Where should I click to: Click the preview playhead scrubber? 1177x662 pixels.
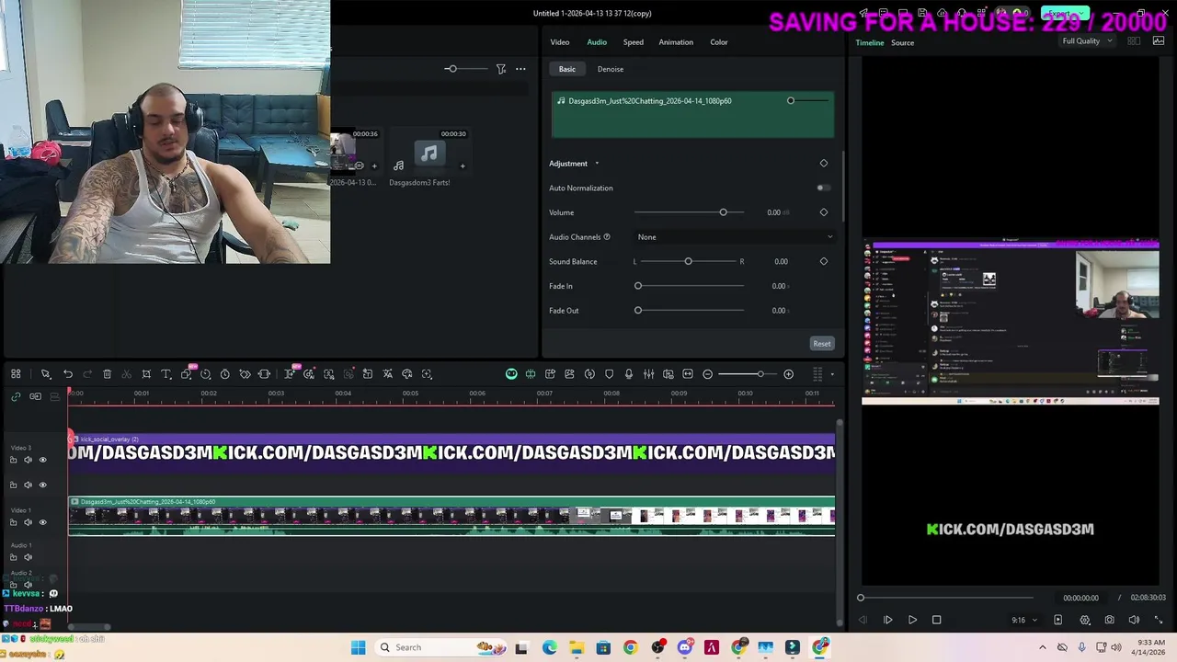pos(861,599)
